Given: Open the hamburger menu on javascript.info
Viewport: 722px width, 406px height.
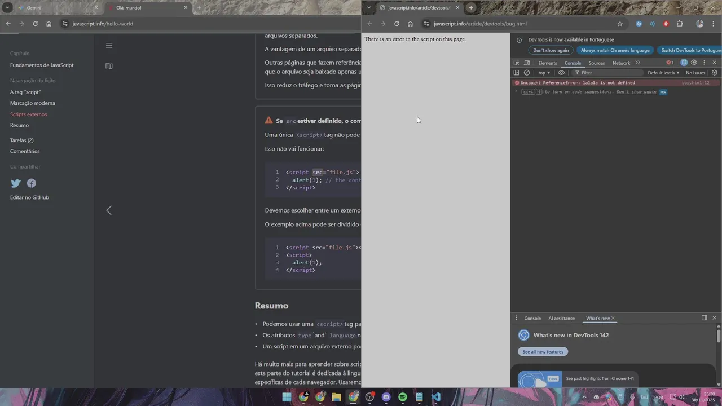Looking at the screenshot, I should 109,46.
